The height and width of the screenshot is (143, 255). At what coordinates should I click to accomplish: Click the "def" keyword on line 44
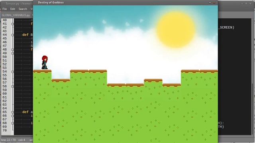pos(25,35)
